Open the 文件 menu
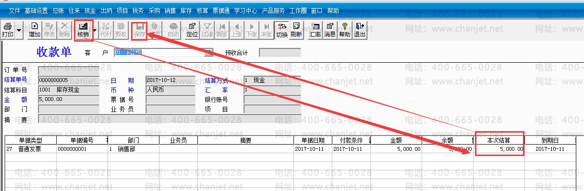This screenshot has width=584, height=191. [15, 11]
